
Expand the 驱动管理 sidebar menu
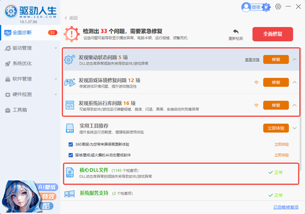point(29,48)
